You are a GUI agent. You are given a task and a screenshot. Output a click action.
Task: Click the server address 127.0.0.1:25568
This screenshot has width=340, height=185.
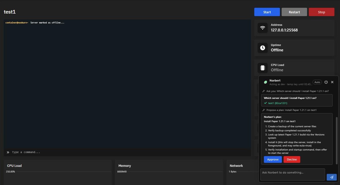[x=284, y=30]
